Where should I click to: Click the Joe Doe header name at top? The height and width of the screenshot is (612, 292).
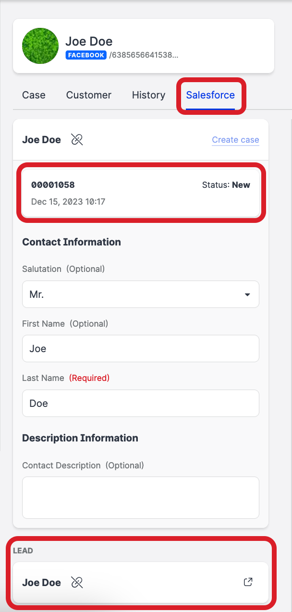[x=89, y=41]
